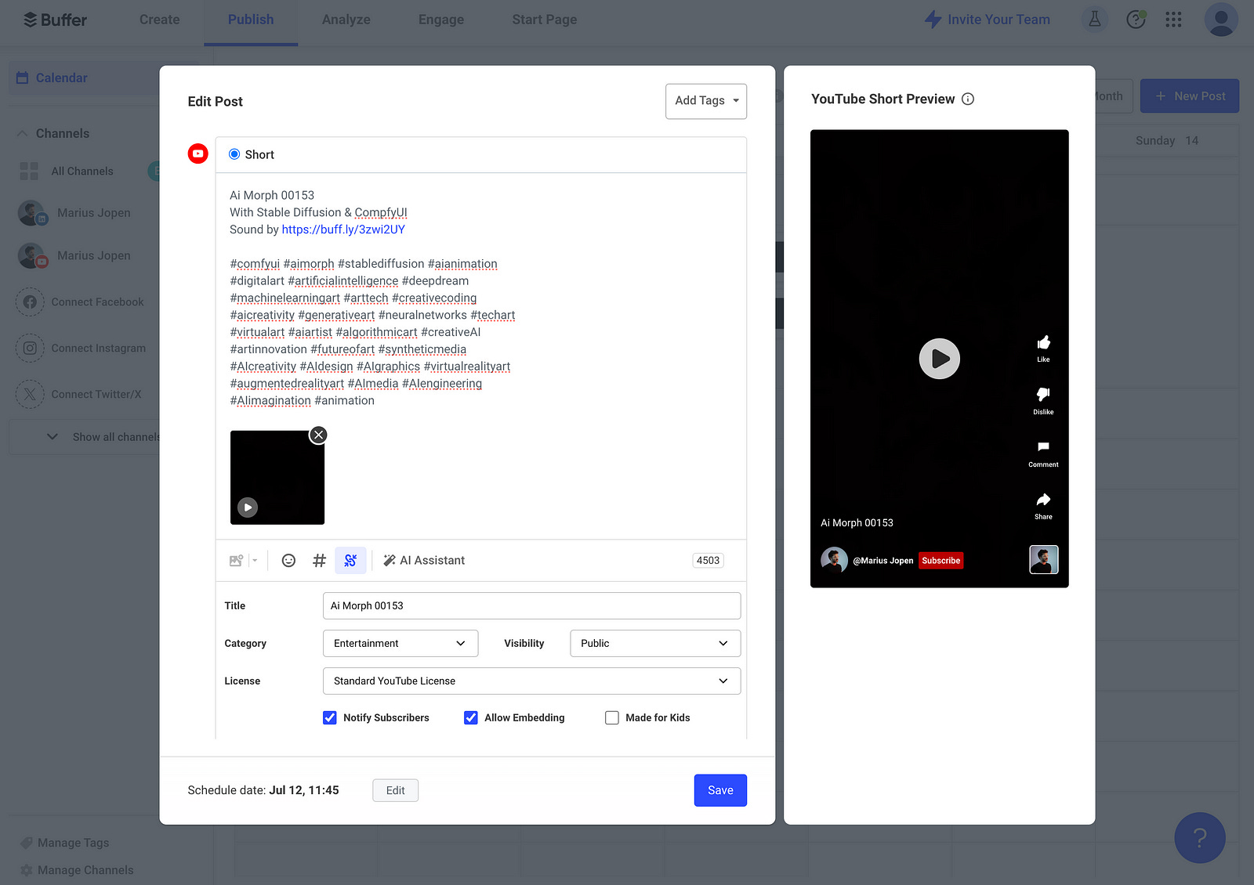
Task: Select the Short radio button
Action: (x=234, y=154)
